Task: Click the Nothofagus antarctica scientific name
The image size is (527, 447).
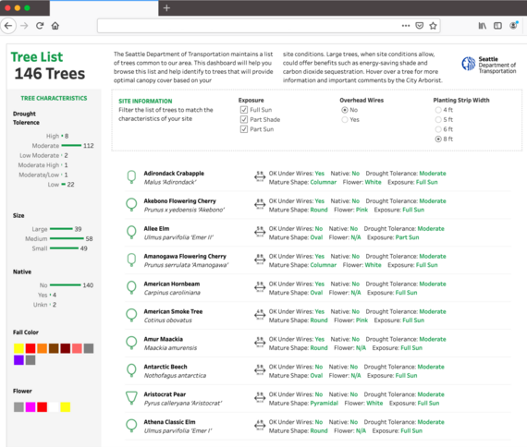Action: (x=175, y=376)
